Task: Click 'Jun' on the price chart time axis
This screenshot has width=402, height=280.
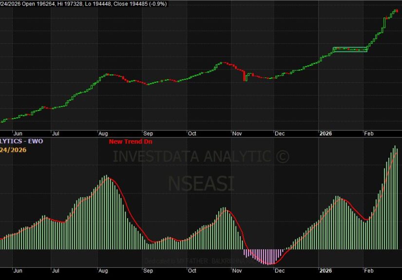Action: [x=18, y=132]
